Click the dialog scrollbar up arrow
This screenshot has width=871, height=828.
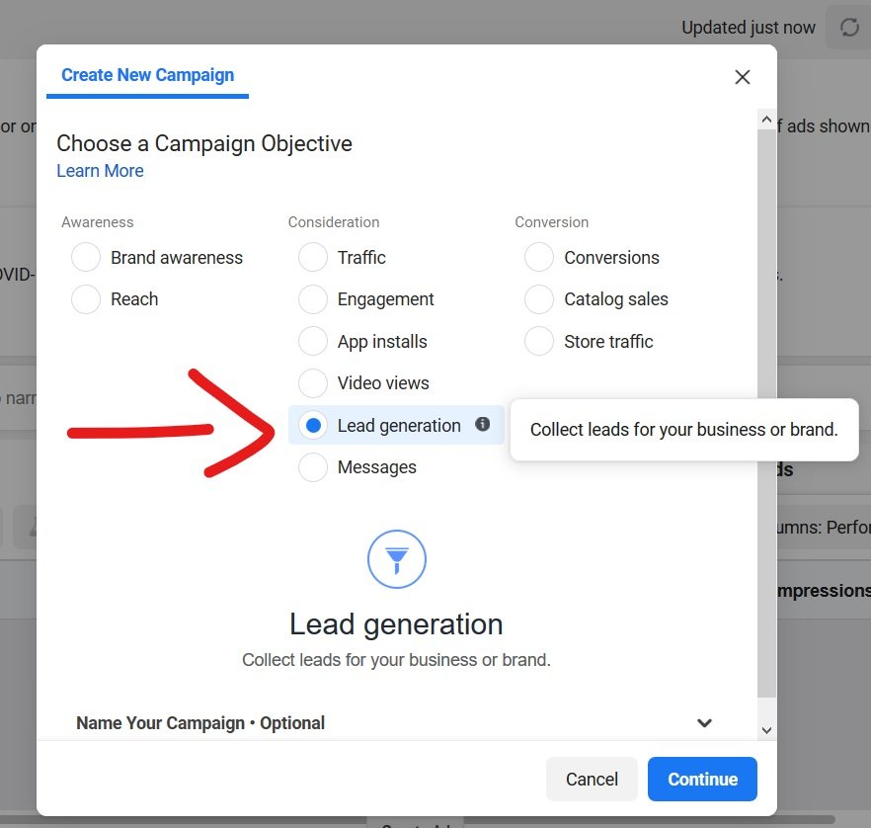pyautogui.click(x=766, y=120)
